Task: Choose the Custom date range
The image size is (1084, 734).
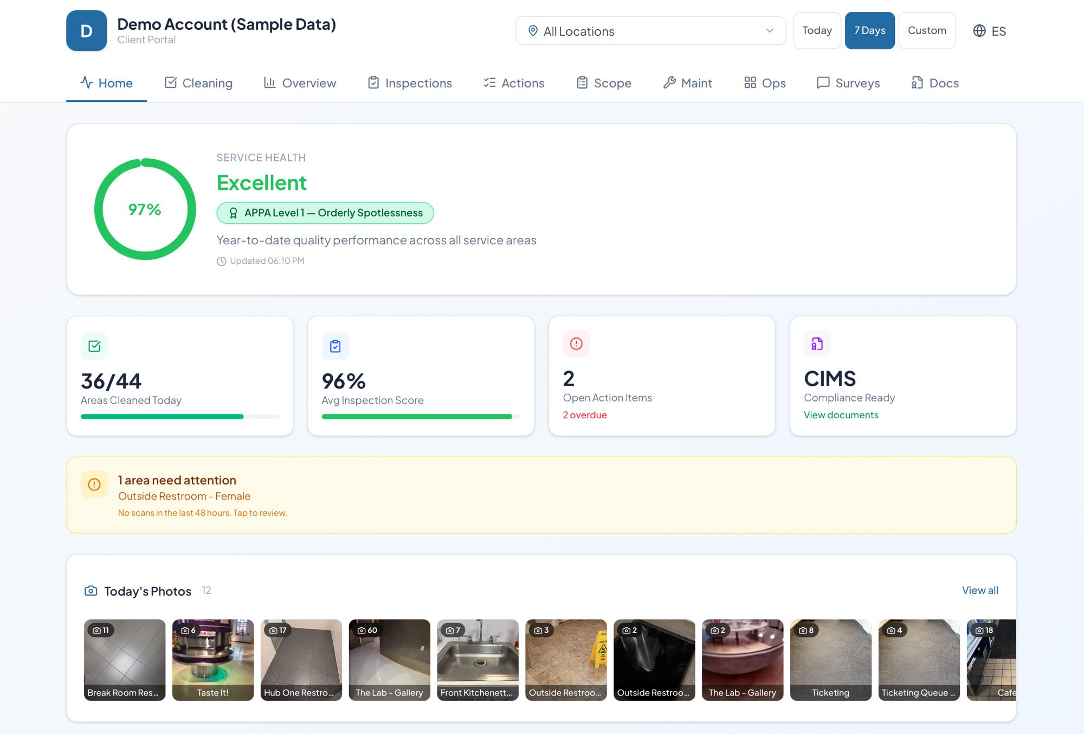Action: 927,31
